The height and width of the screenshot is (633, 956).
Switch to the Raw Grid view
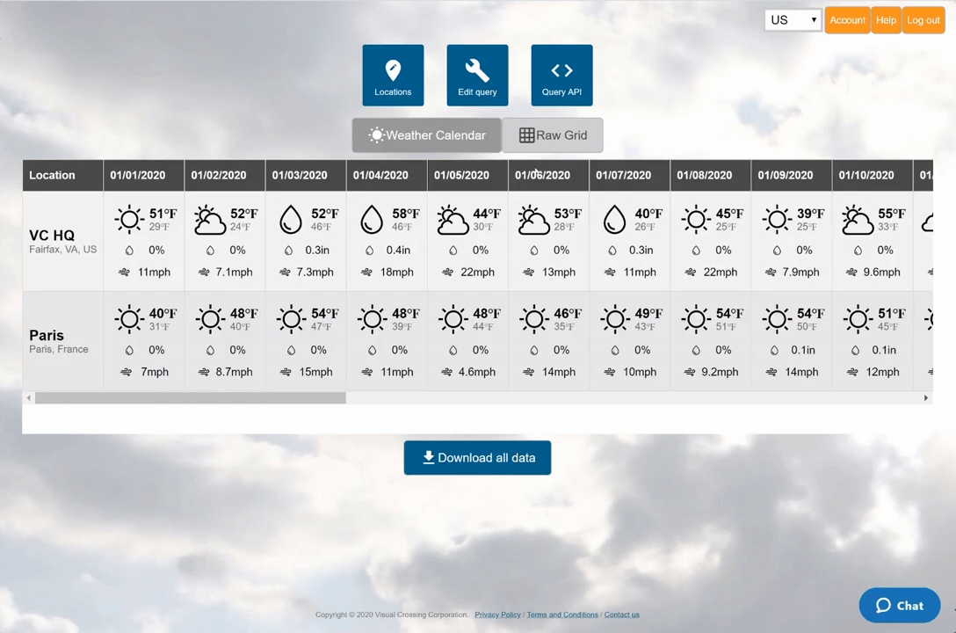point(553,135)
